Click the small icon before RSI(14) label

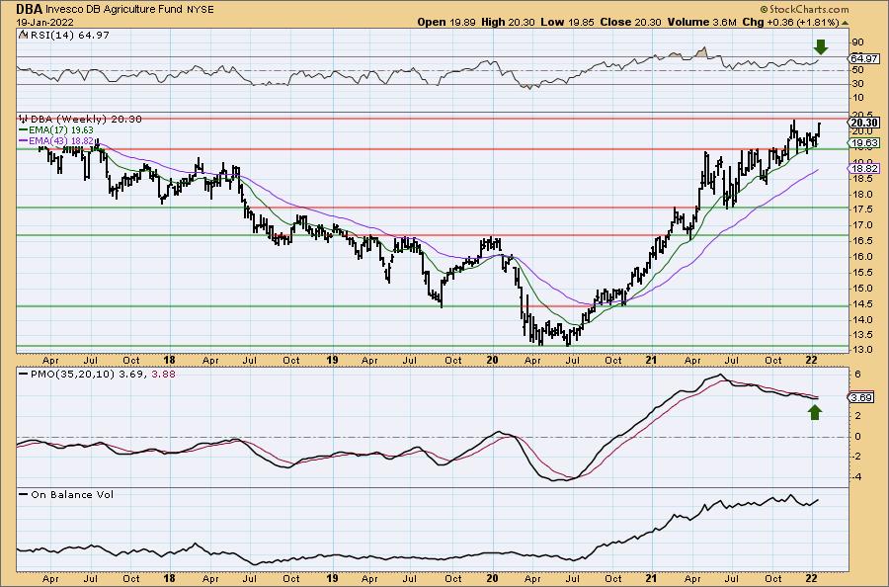[x=23, y=35]
